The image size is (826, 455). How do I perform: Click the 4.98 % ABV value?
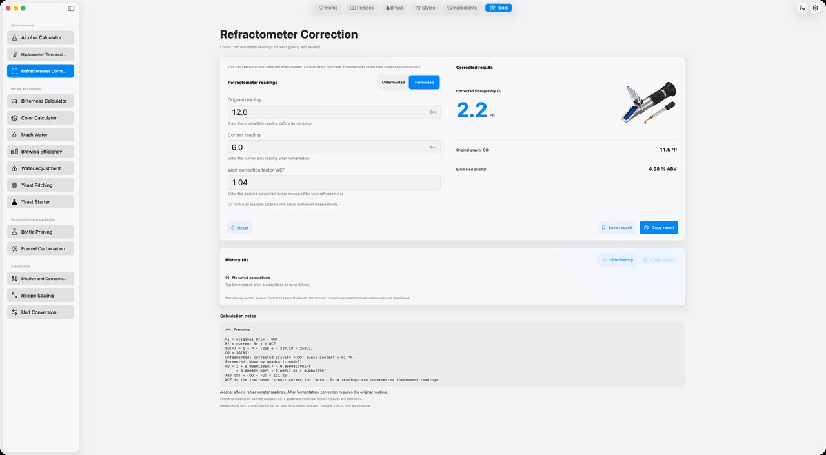click(x=663, y=169)
